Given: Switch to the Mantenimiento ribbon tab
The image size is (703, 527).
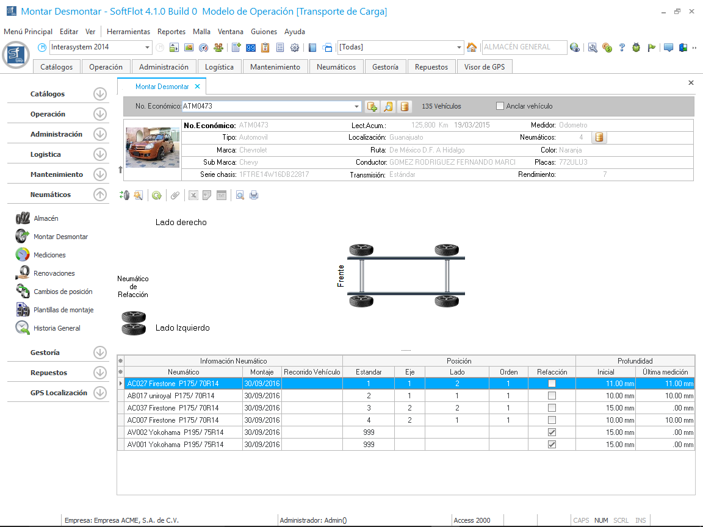Looking at the screenshot, I should tap(275, 67).
